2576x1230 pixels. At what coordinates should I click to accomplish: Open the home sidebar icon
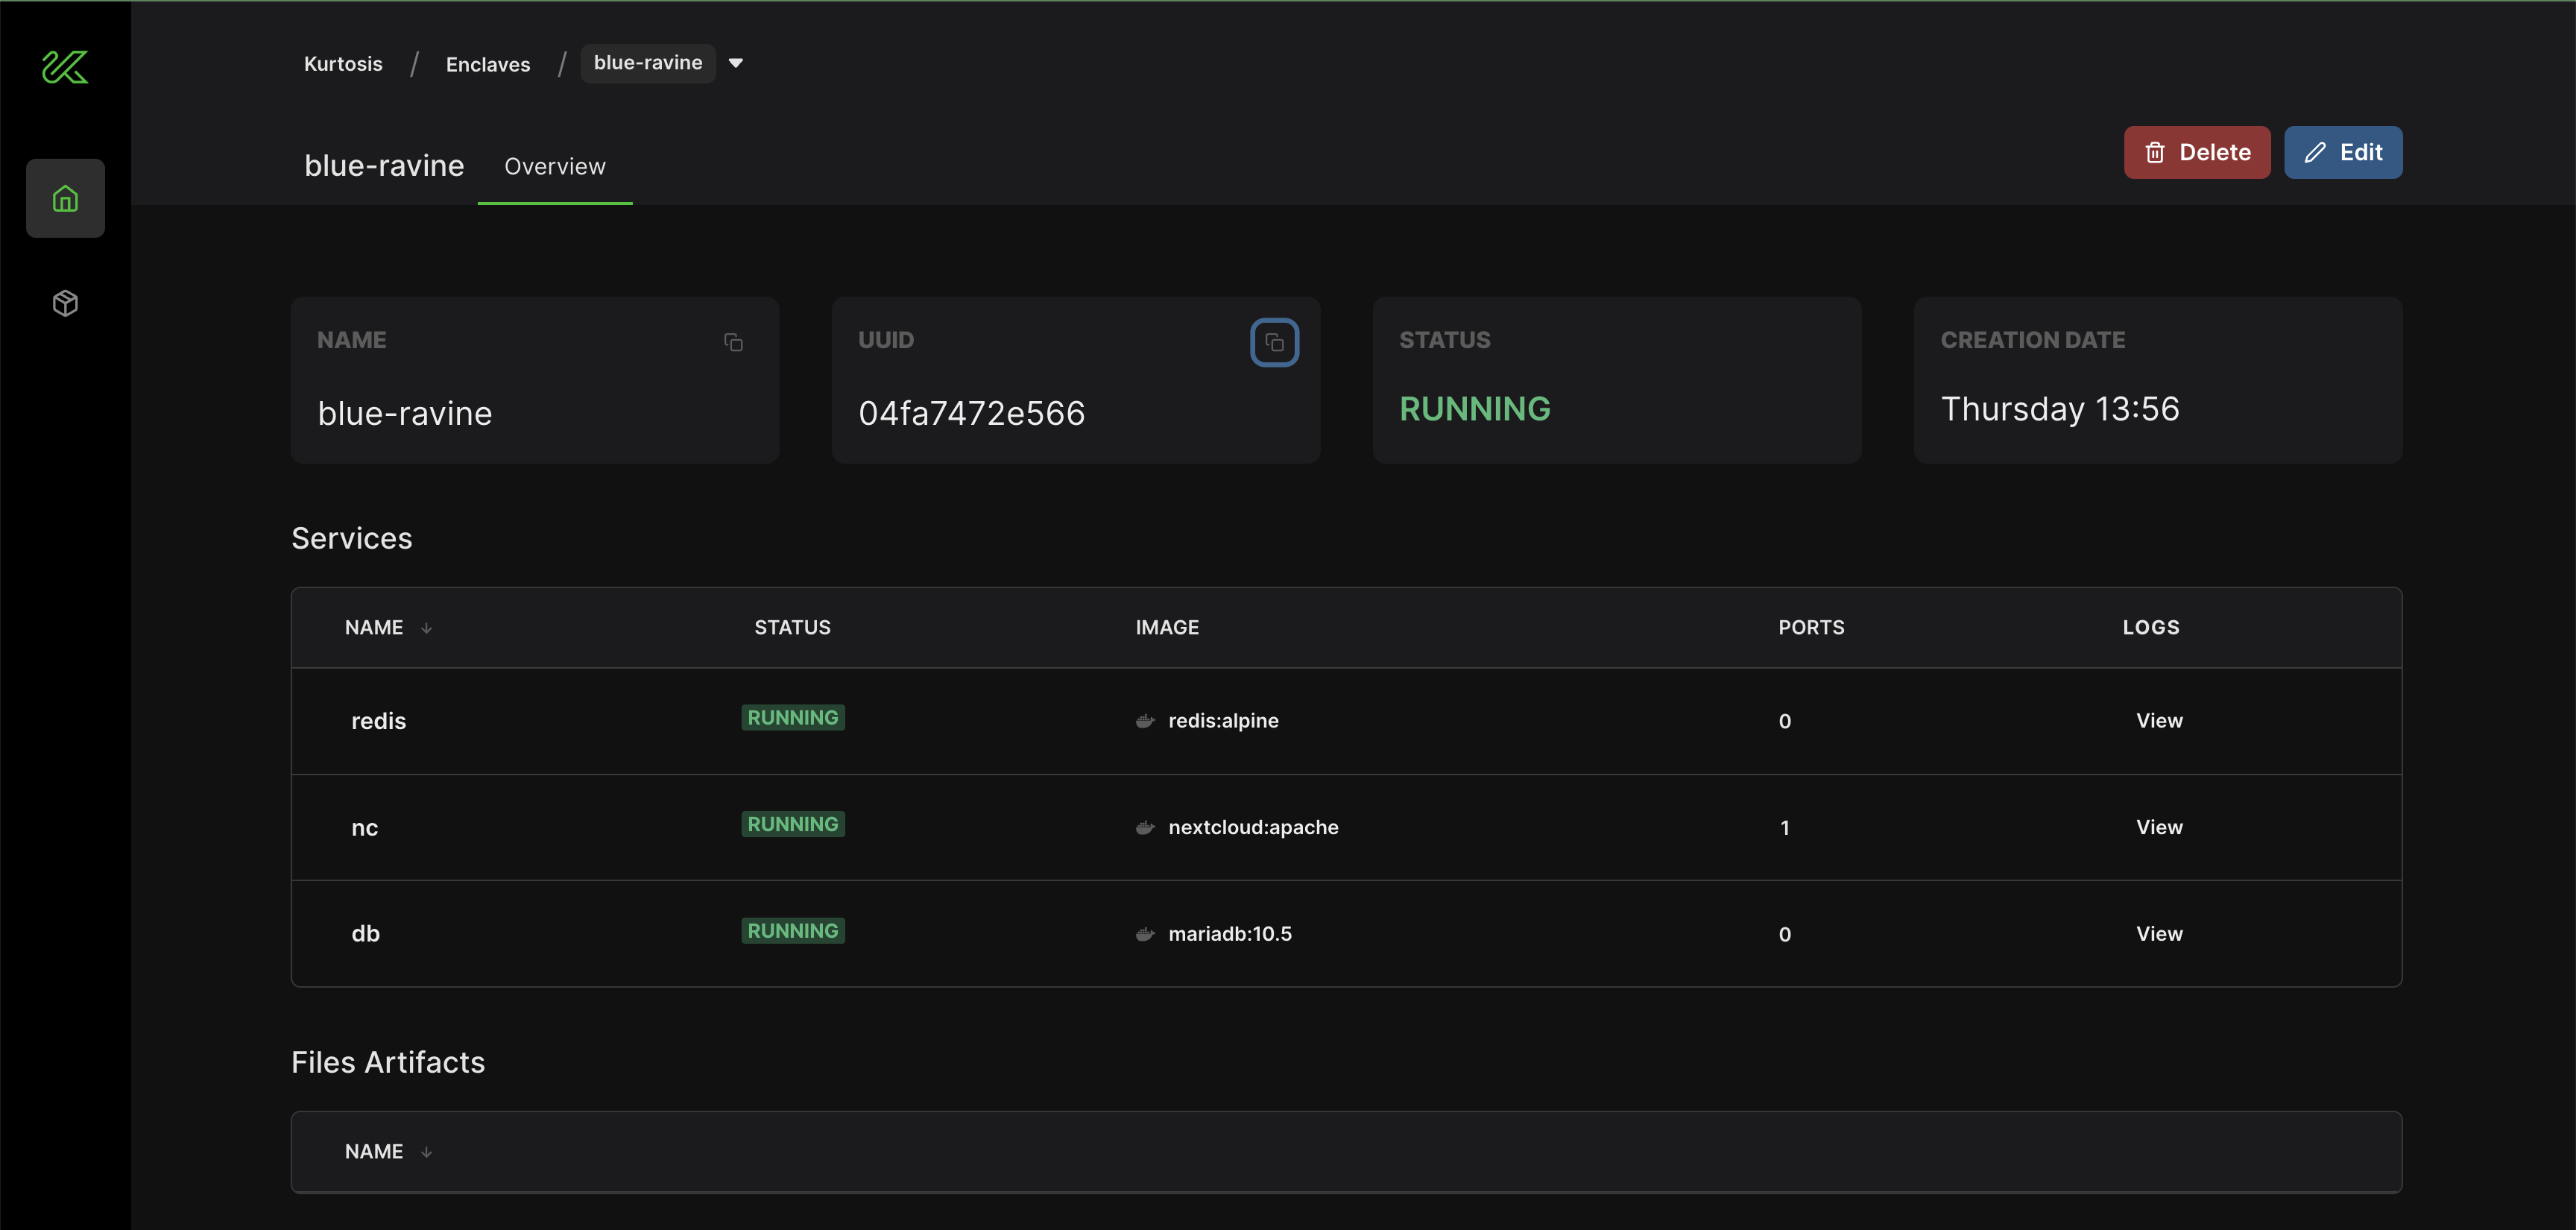[x=65, y=199]
